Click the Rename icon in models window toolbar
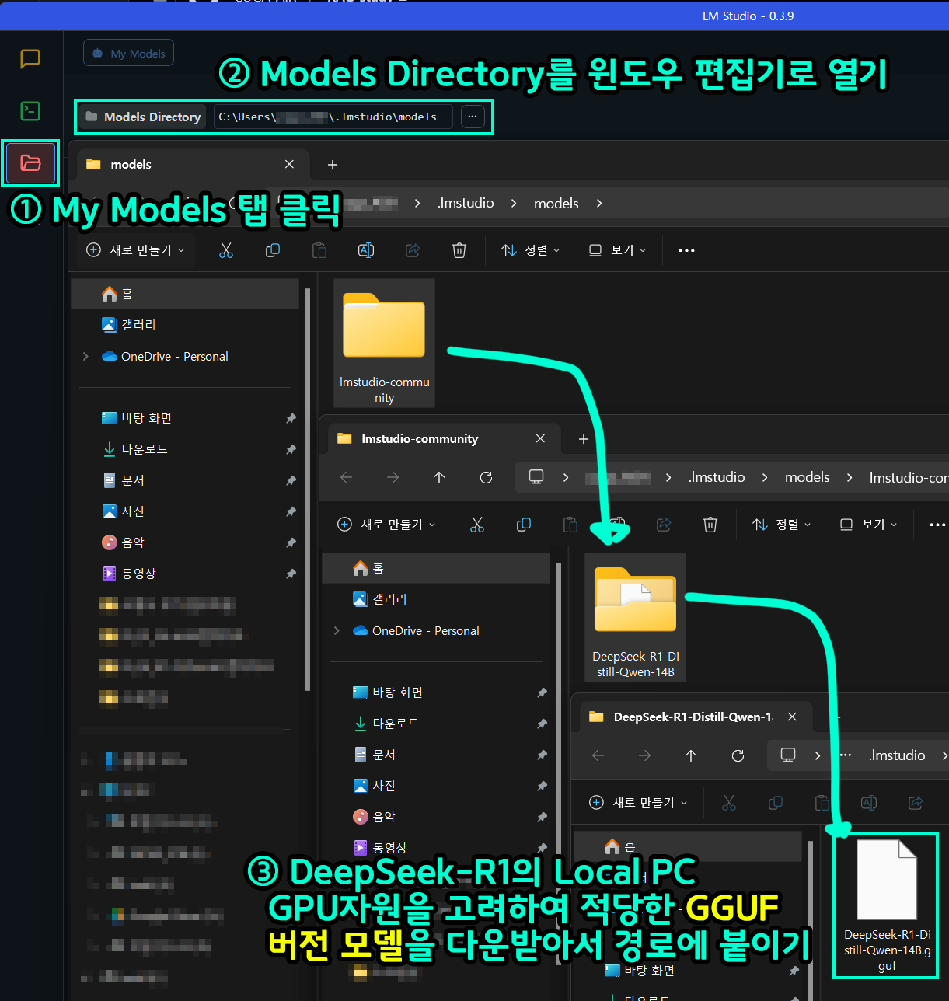The image size is (949, 1001). 366,250
